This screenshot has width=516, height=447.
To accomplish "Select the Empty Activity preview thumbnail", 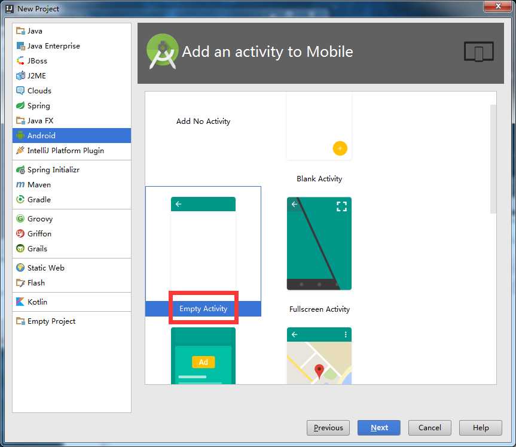I will (x=203, y=244).
